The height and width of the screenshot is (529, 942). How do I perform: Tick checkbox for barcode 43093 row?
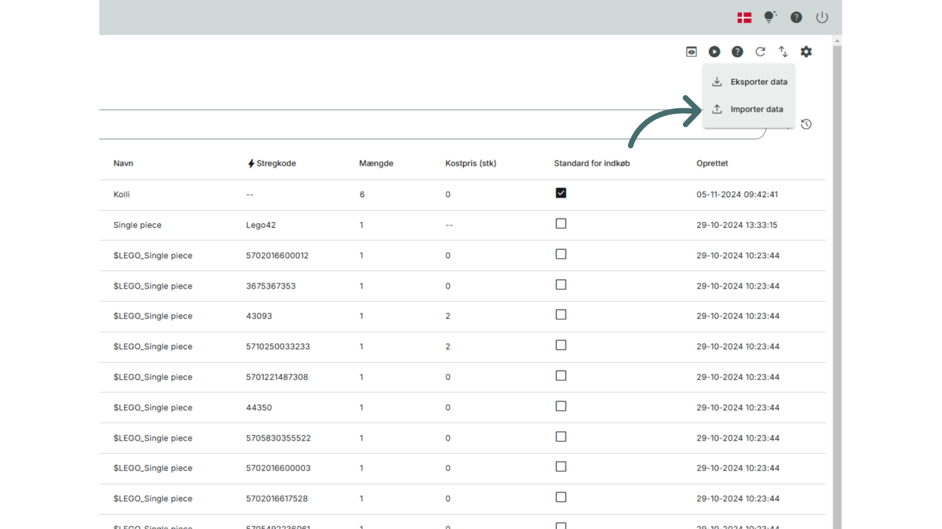coord(561,314)
